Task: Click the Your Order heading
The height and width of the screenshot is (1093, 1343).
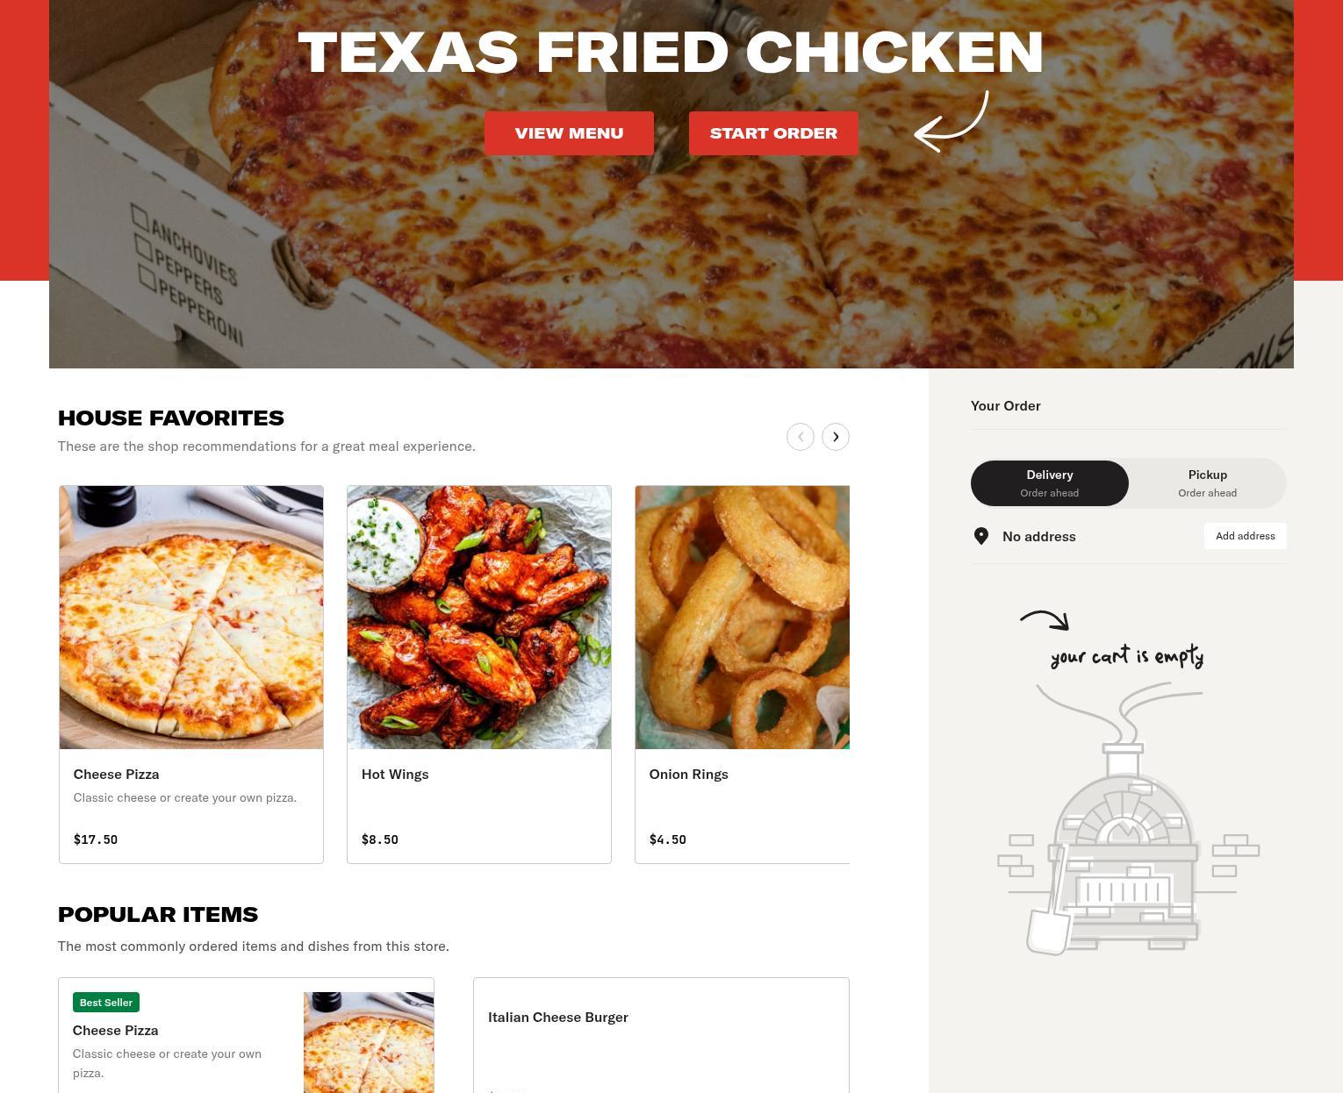Action: pos(1006,405)
